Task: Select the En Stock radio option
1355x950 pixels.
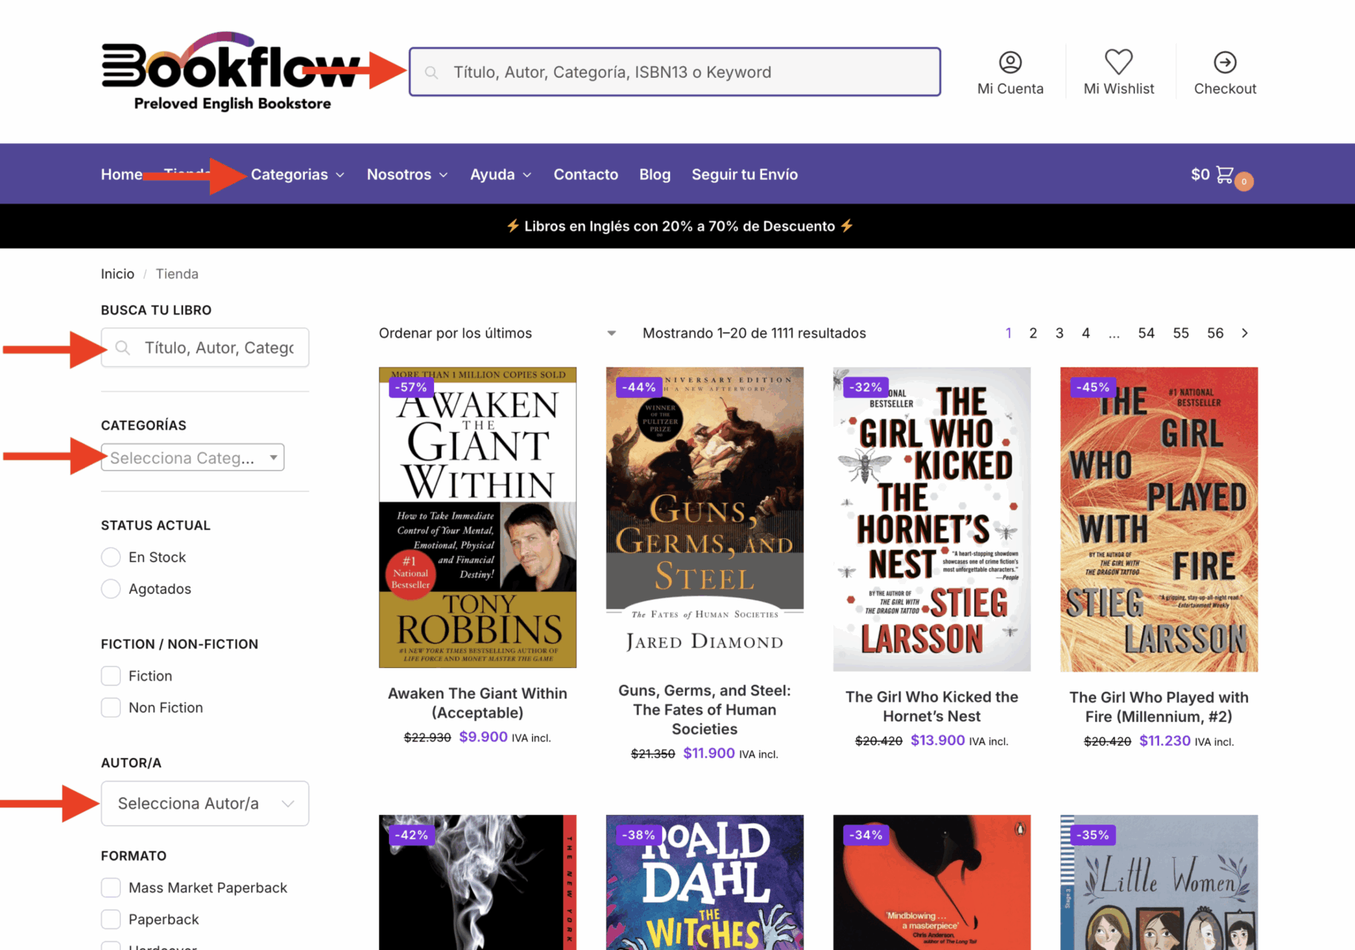Action: coord(111,557)
